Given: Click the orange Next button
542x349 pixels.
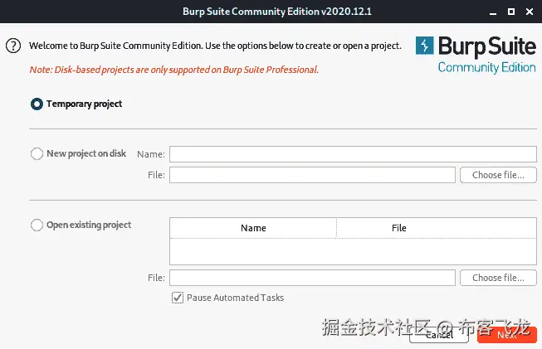Looking at the screenshot, I should [507, 335].
